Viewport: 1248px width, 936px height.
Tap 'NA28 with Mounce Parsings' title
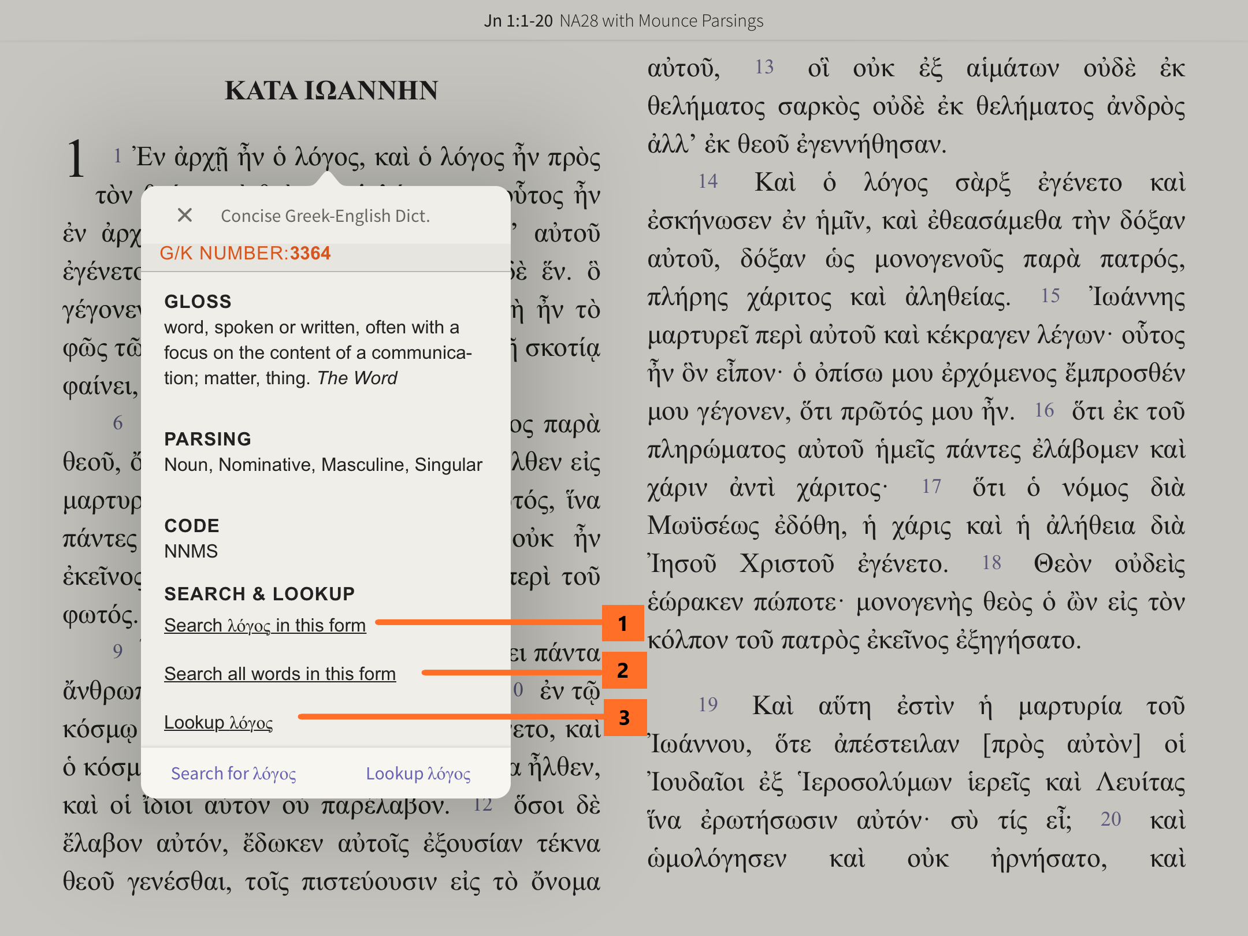662,21
